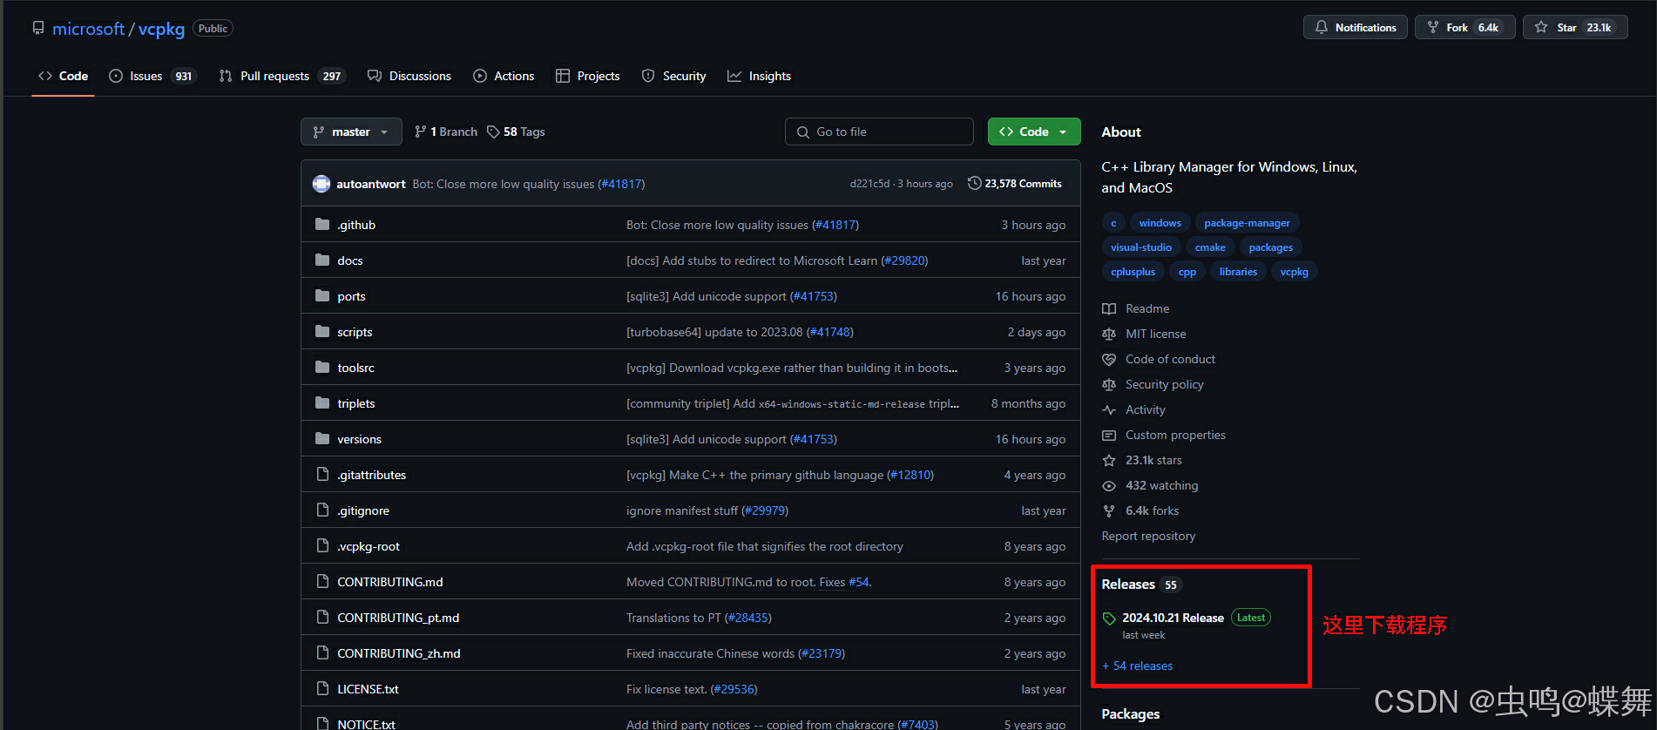Click the MIT license scale icon

[x=1109, y=334]
